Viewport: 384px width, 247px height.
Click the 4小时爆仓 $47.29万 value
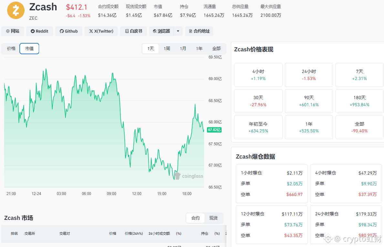click(x=368, y=173)
